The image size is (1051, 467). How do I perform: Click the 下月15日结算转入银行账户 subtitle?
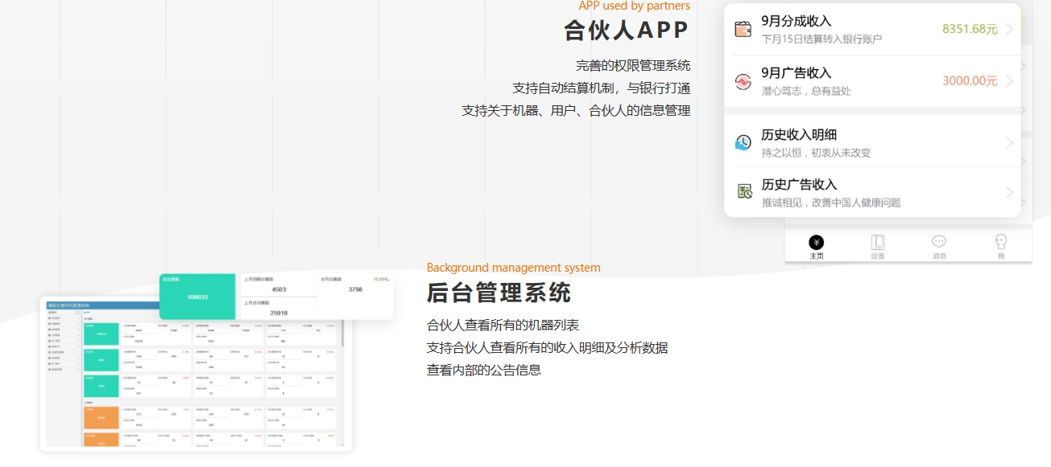(x=821, y=39)
